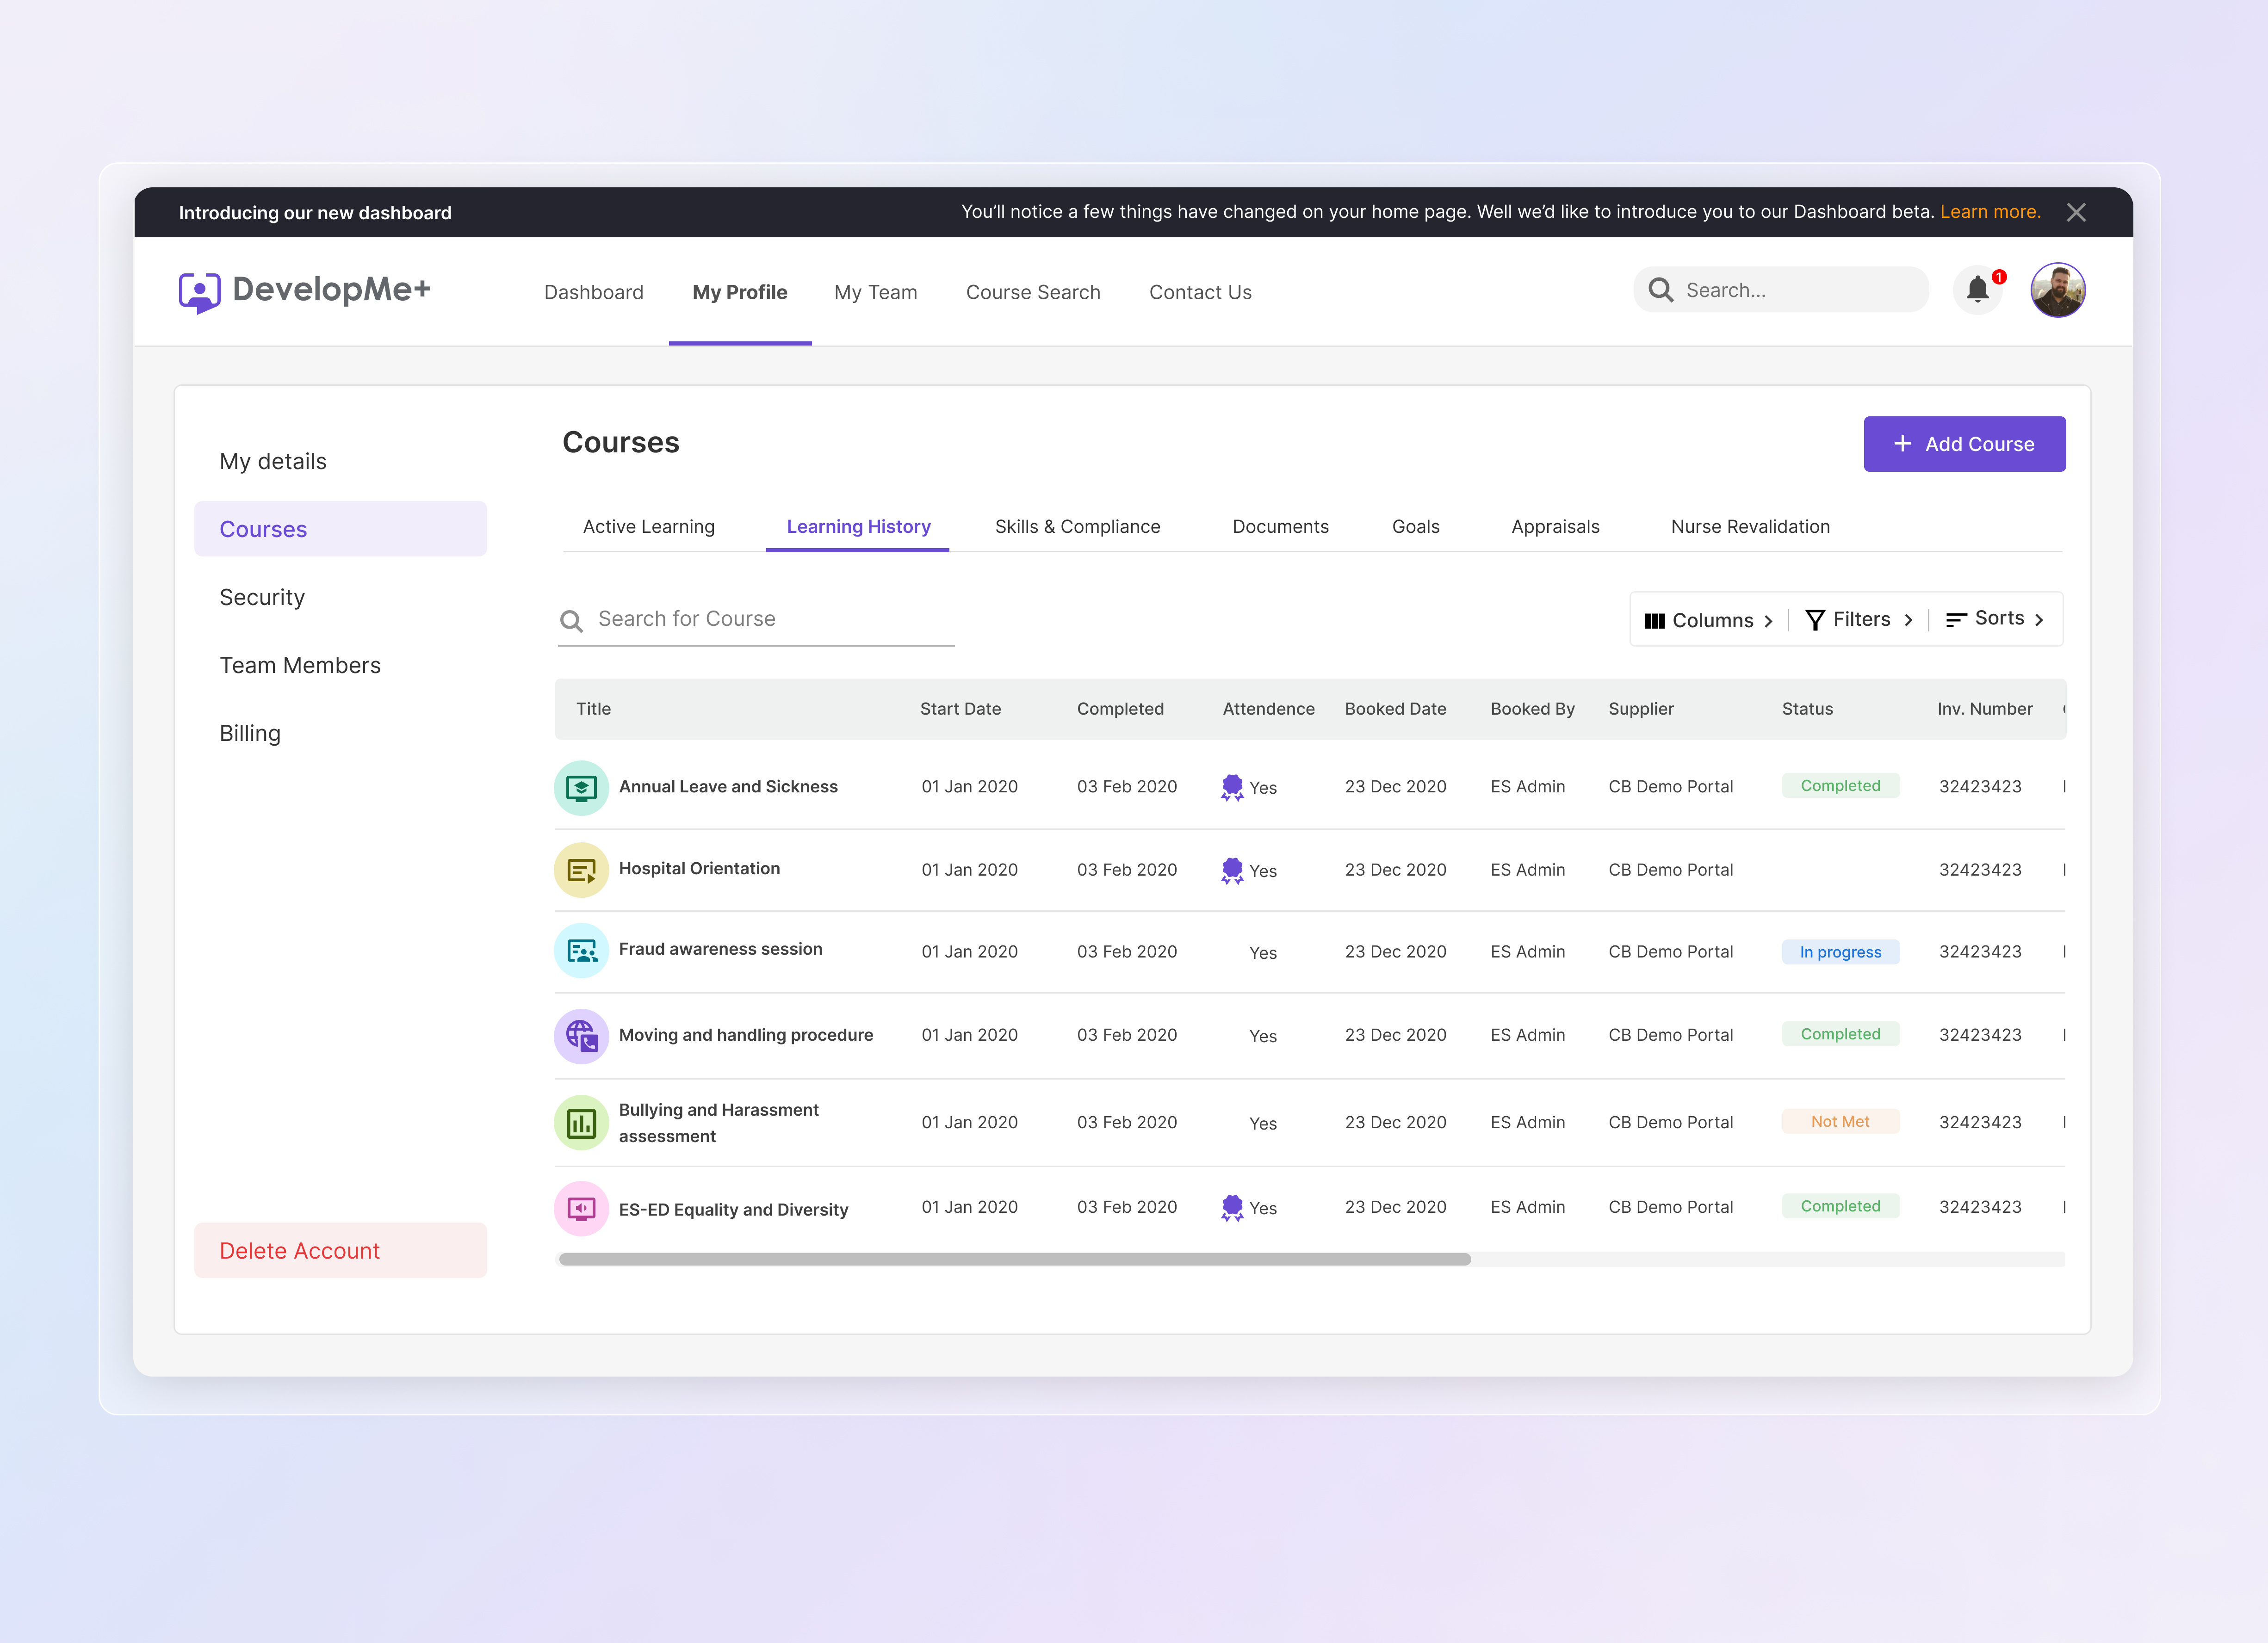
Task: Click the Fraud awareness session course icon
Action: tap(581, 950)
